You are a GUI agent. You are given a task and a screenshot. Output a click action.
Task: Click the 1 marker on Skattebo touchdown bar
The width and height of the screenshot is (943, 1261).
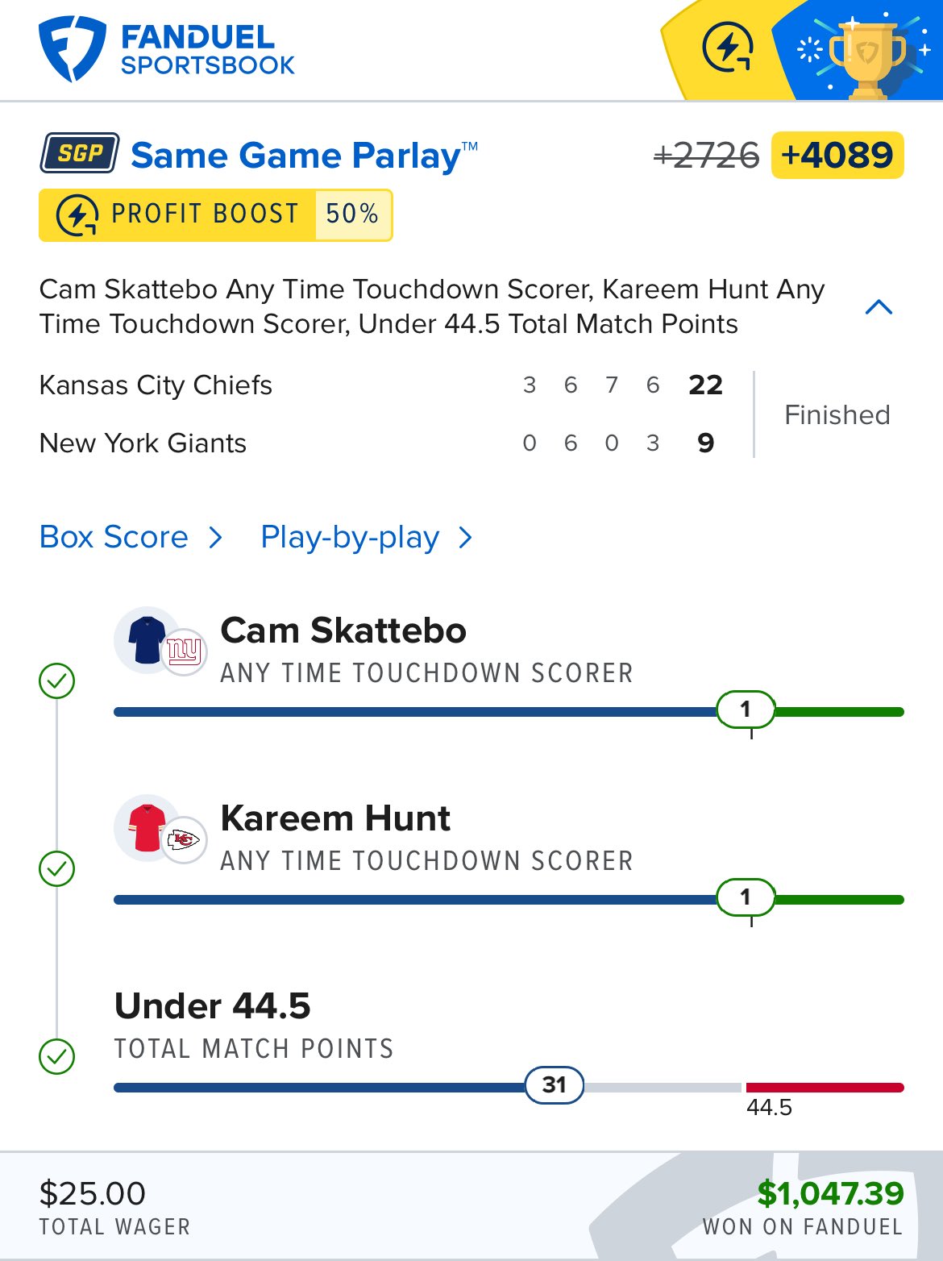pyautogui.click(x=746, y=710)
